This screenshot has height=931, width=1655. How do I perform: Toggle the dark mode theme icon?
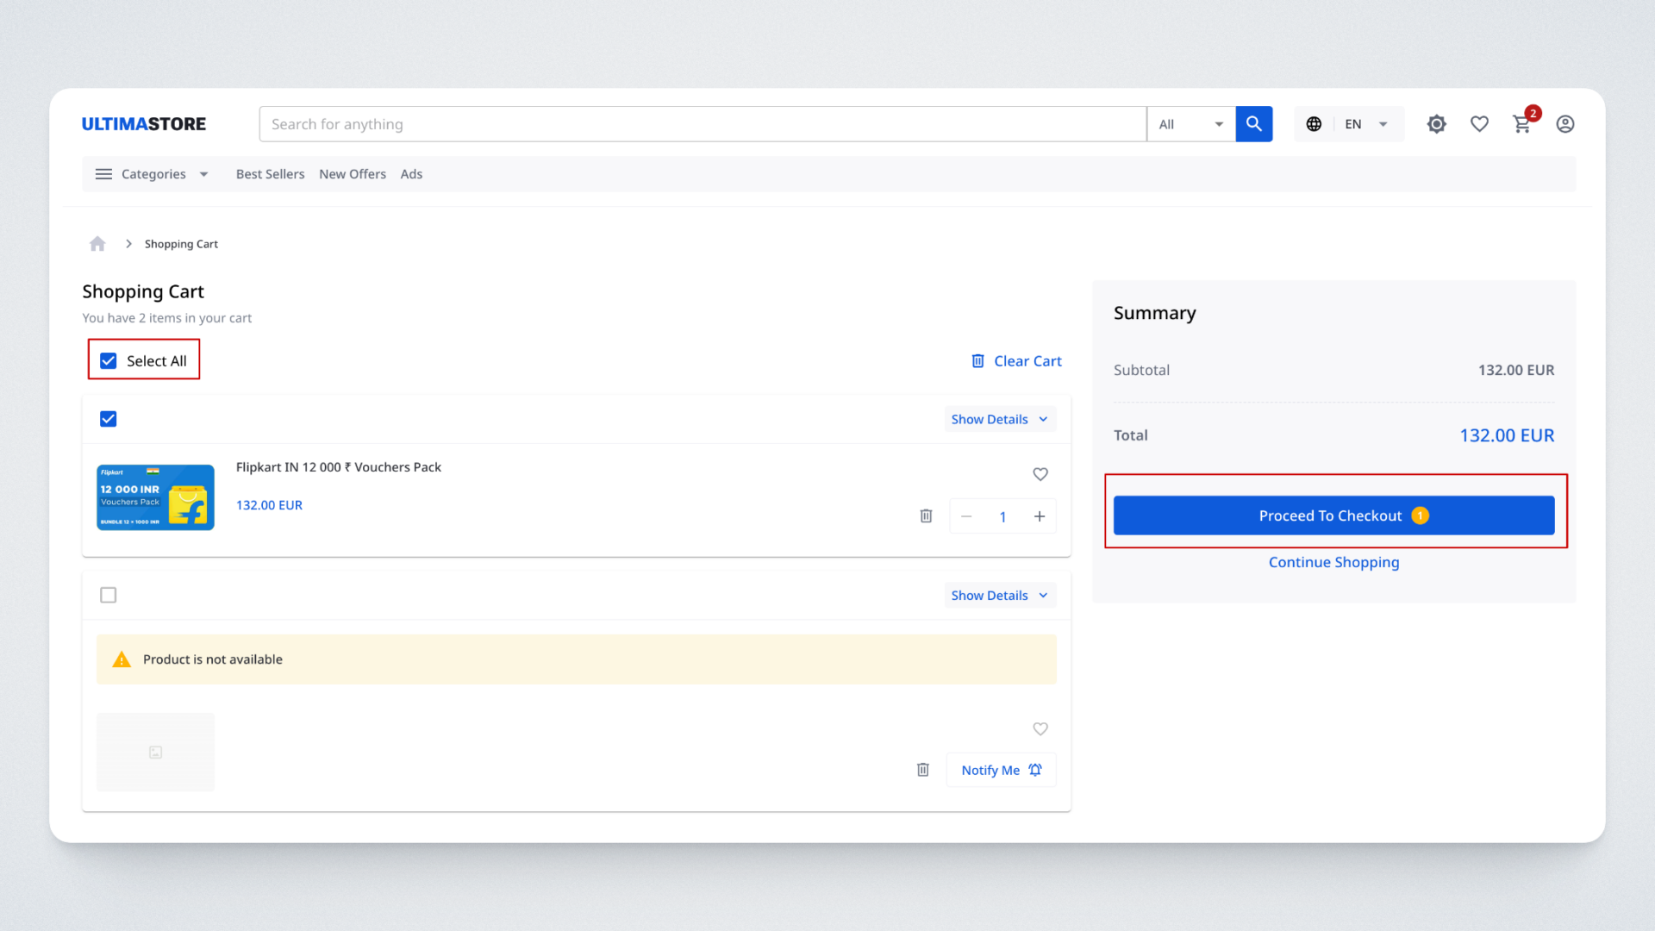pos(1436,124)
